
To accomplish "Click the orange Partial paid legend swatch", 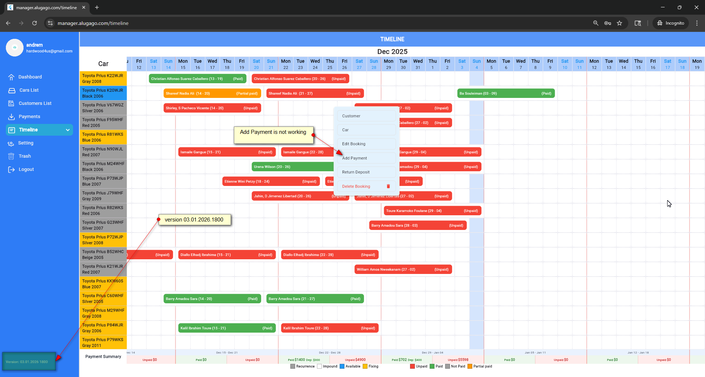I will [470, 366].
